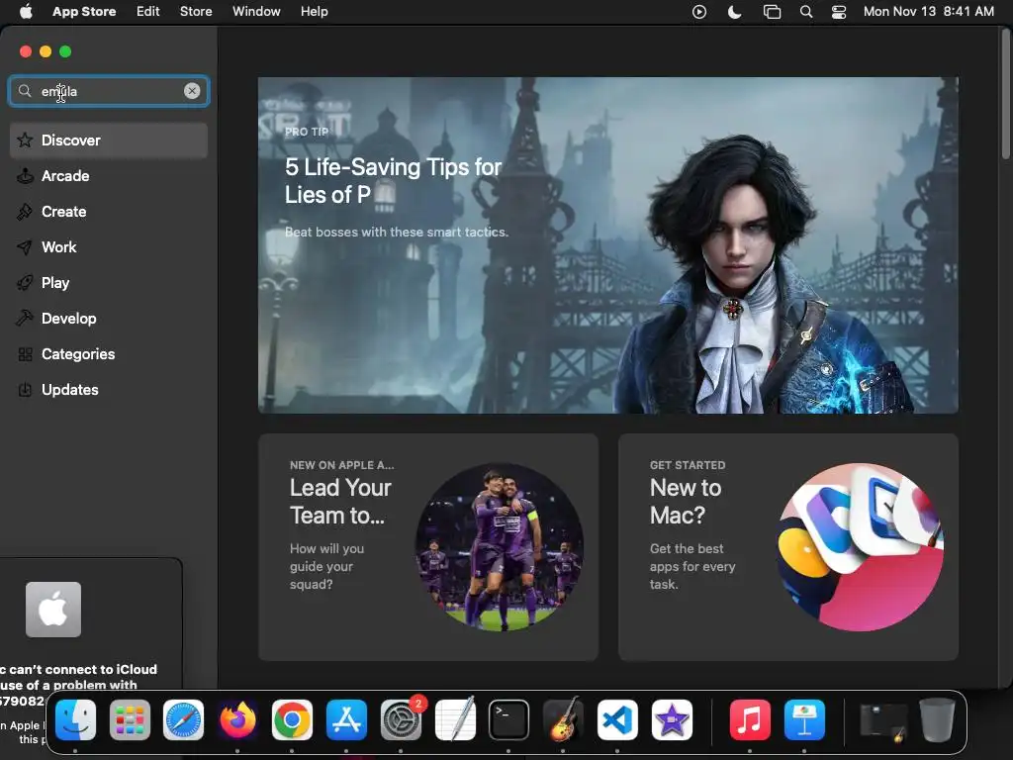
Task: Launch Google Chrome from the Dock
Action: click(292, 720)
